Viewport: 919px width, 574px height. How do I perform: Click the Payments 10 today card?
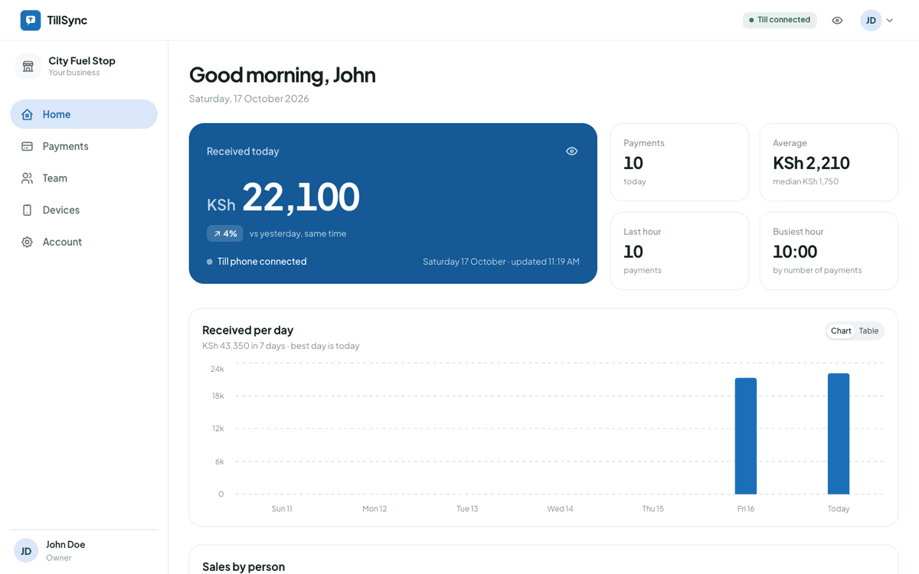click(679, 162)
